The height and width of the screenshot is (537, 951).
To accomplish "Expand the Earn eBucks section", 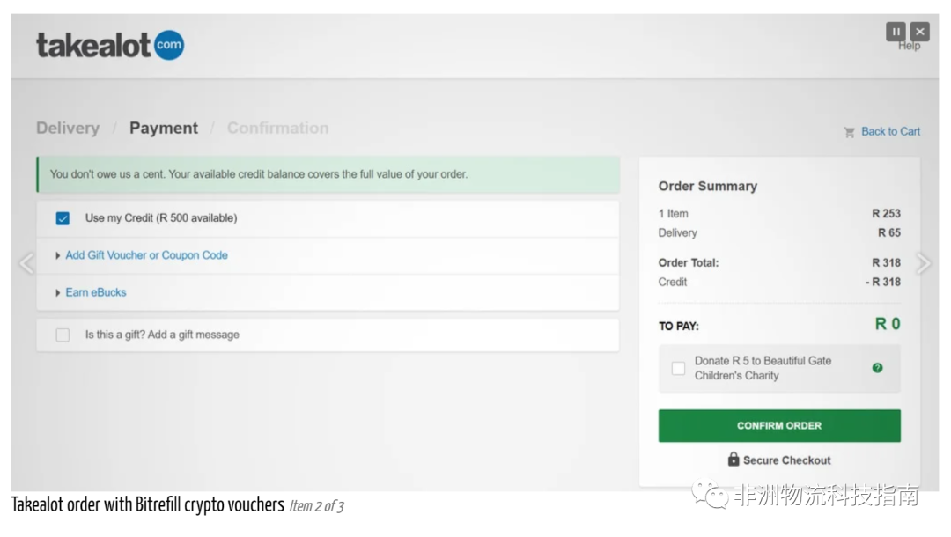I will click(95, 292).
